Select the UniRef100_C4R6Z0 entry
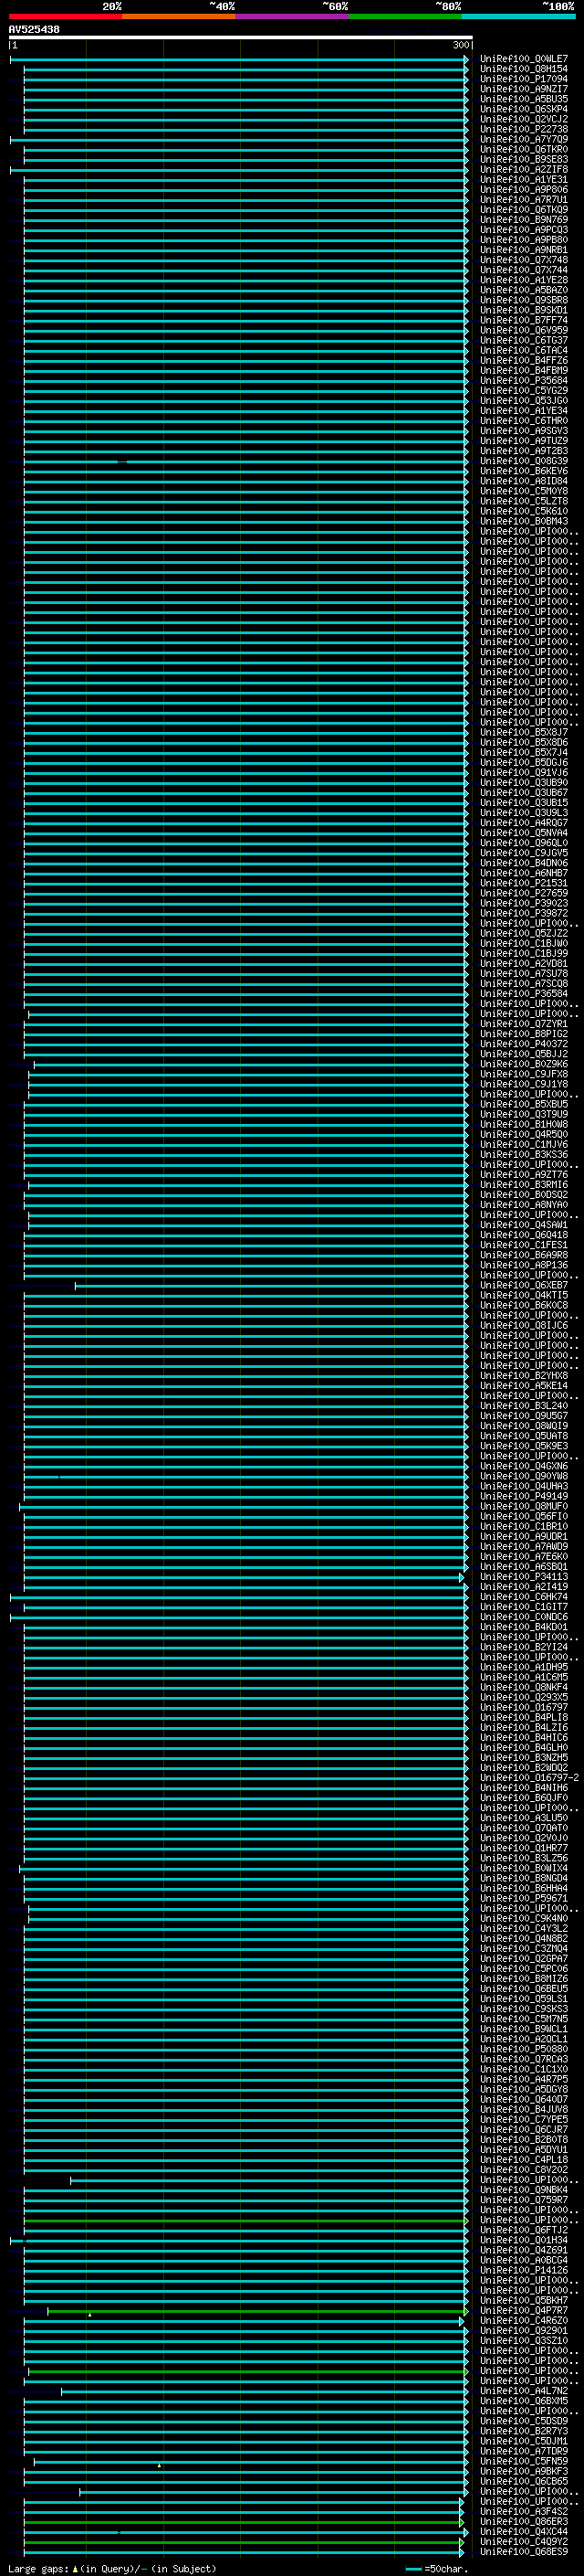The image size is (584, 2576). pos(524,2320)
